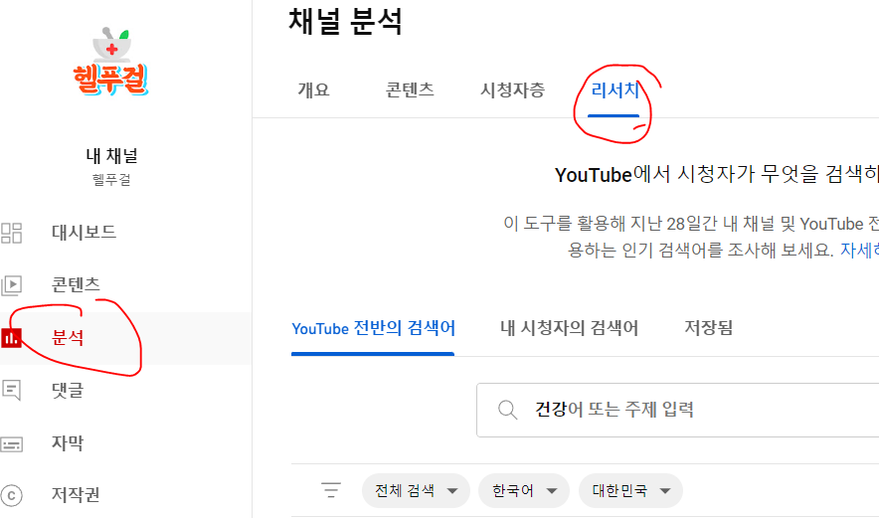Click the 채널 분석 page heading
This screenshot has height=518, width=879.
tap(345, 23)
